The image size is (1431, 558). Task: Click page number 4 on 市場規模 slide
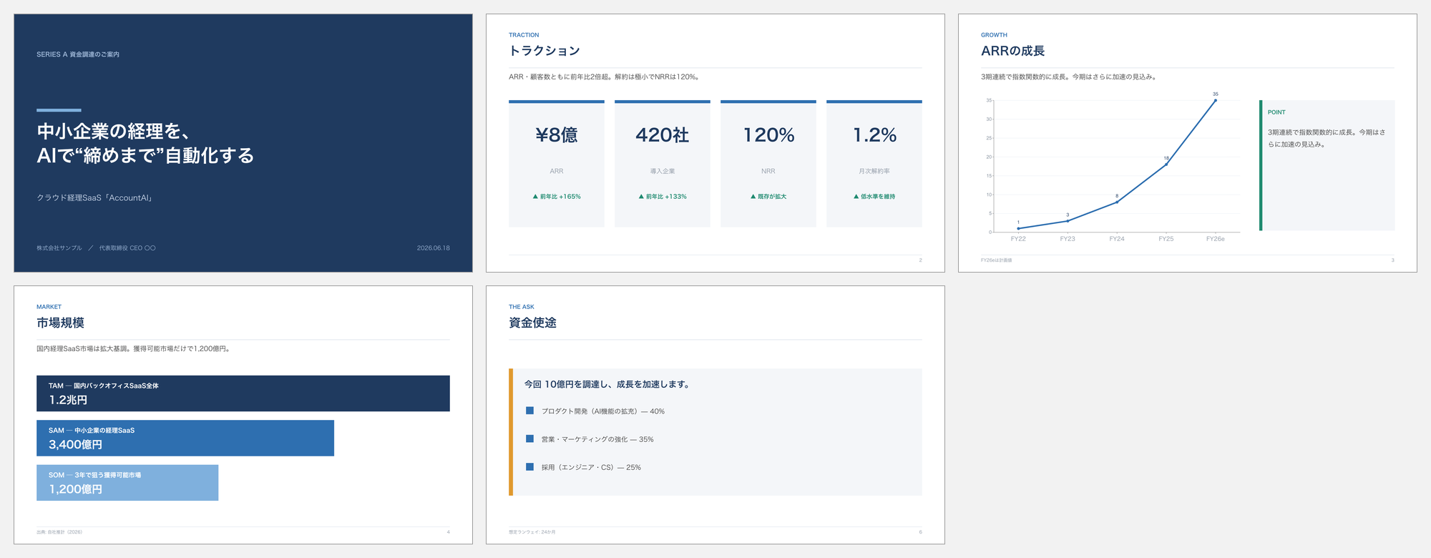click(449, 532)
